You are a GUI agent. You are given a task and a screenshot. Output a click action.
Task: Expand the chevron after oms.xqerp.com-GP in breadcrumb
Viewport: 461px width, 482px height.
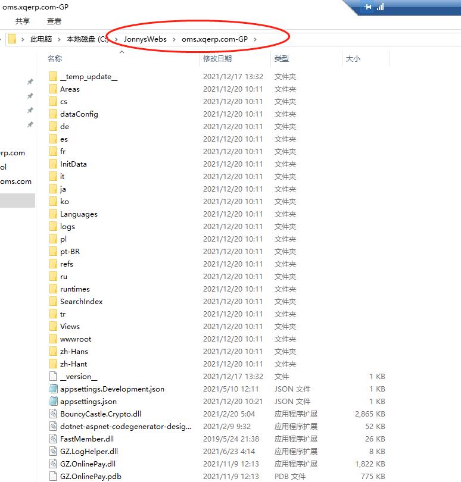click(255, 39)
